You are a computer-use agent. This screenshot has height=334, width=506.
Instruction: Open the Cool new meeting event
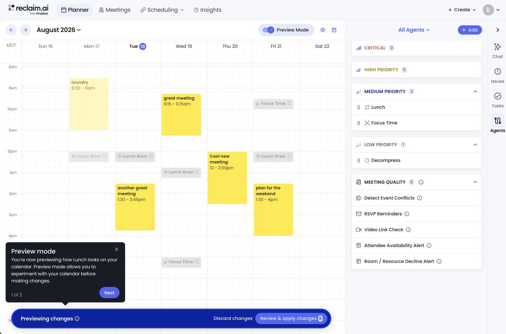click(x=227, y=178)
